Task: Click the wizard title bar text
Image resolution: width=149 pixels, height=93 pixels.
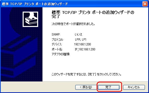Action: pyautogui.click(x=35, y=4)
